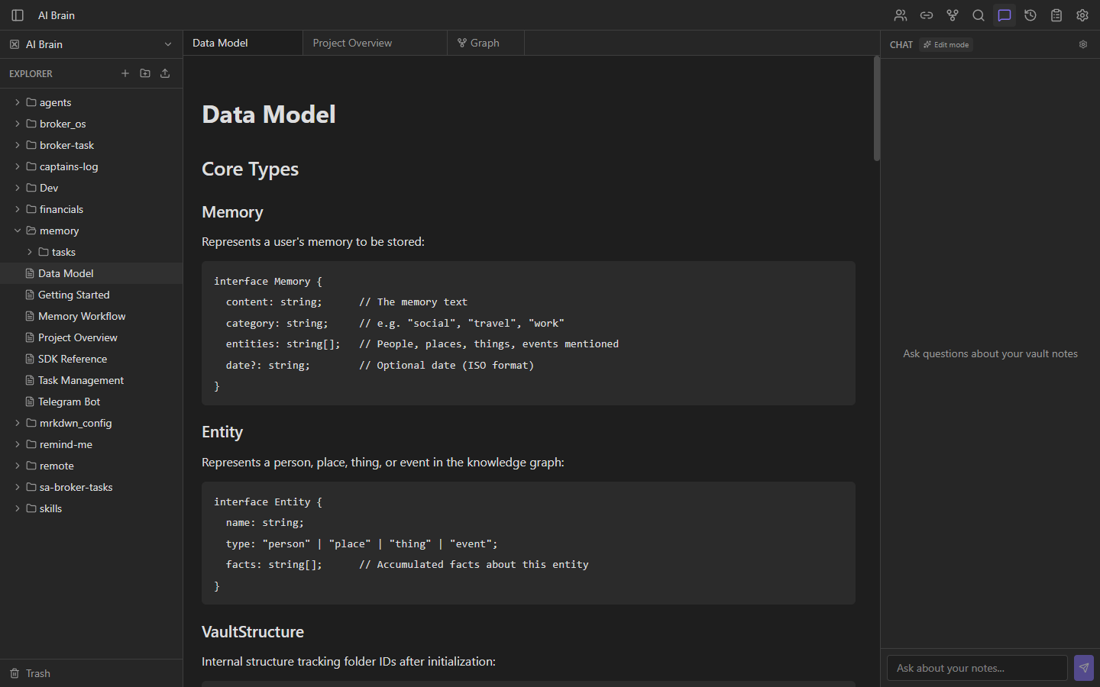1100x687 pixels.
Task: Click the Ask about your notes field
Action: (976, 668)
